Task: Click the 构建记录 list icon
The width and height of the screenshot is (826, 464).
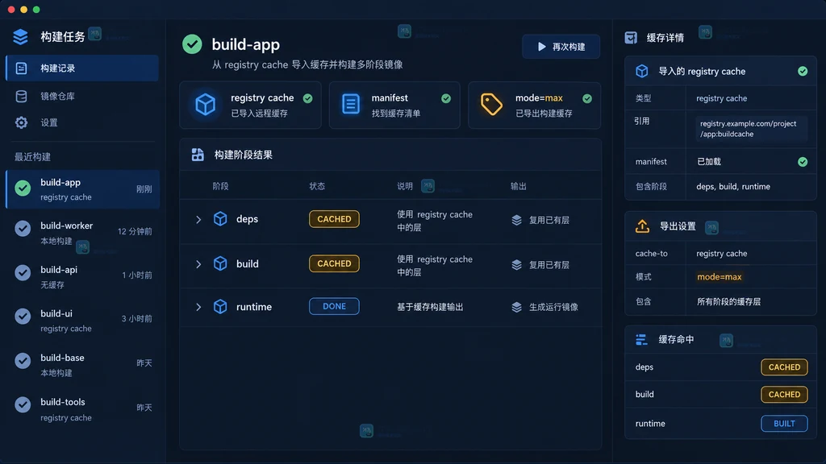Action: point(21,68)
